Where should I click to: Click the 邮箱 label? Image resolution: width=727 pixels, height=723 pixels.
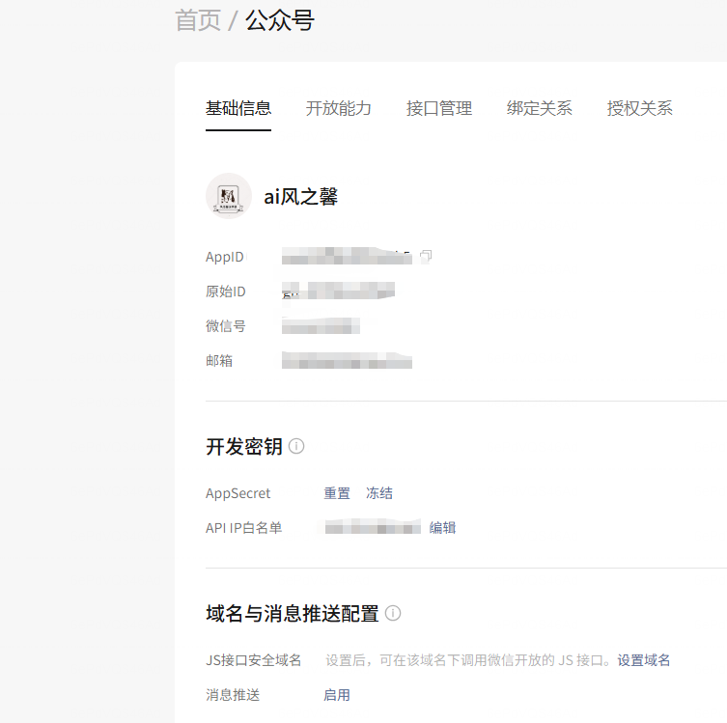(x=219, y=361)
